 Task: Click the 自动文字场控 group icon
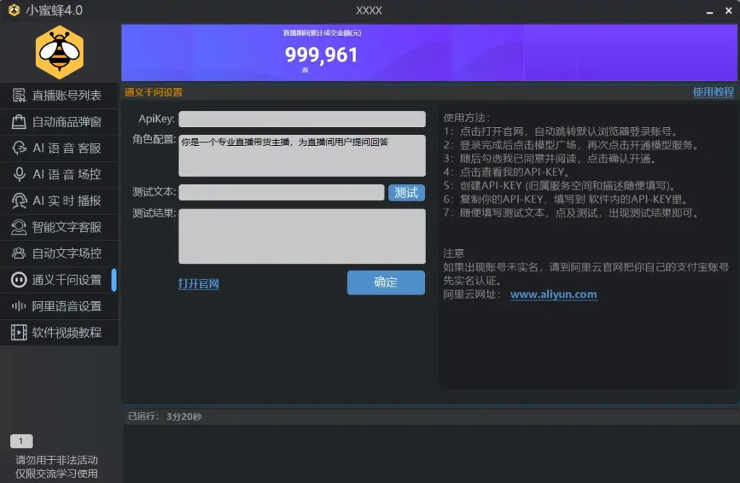(19, 253)
